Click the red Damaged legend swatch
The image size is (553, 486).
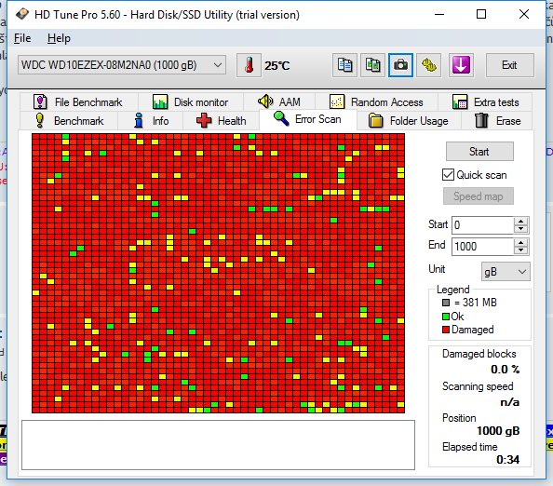(x=446, y=330)
